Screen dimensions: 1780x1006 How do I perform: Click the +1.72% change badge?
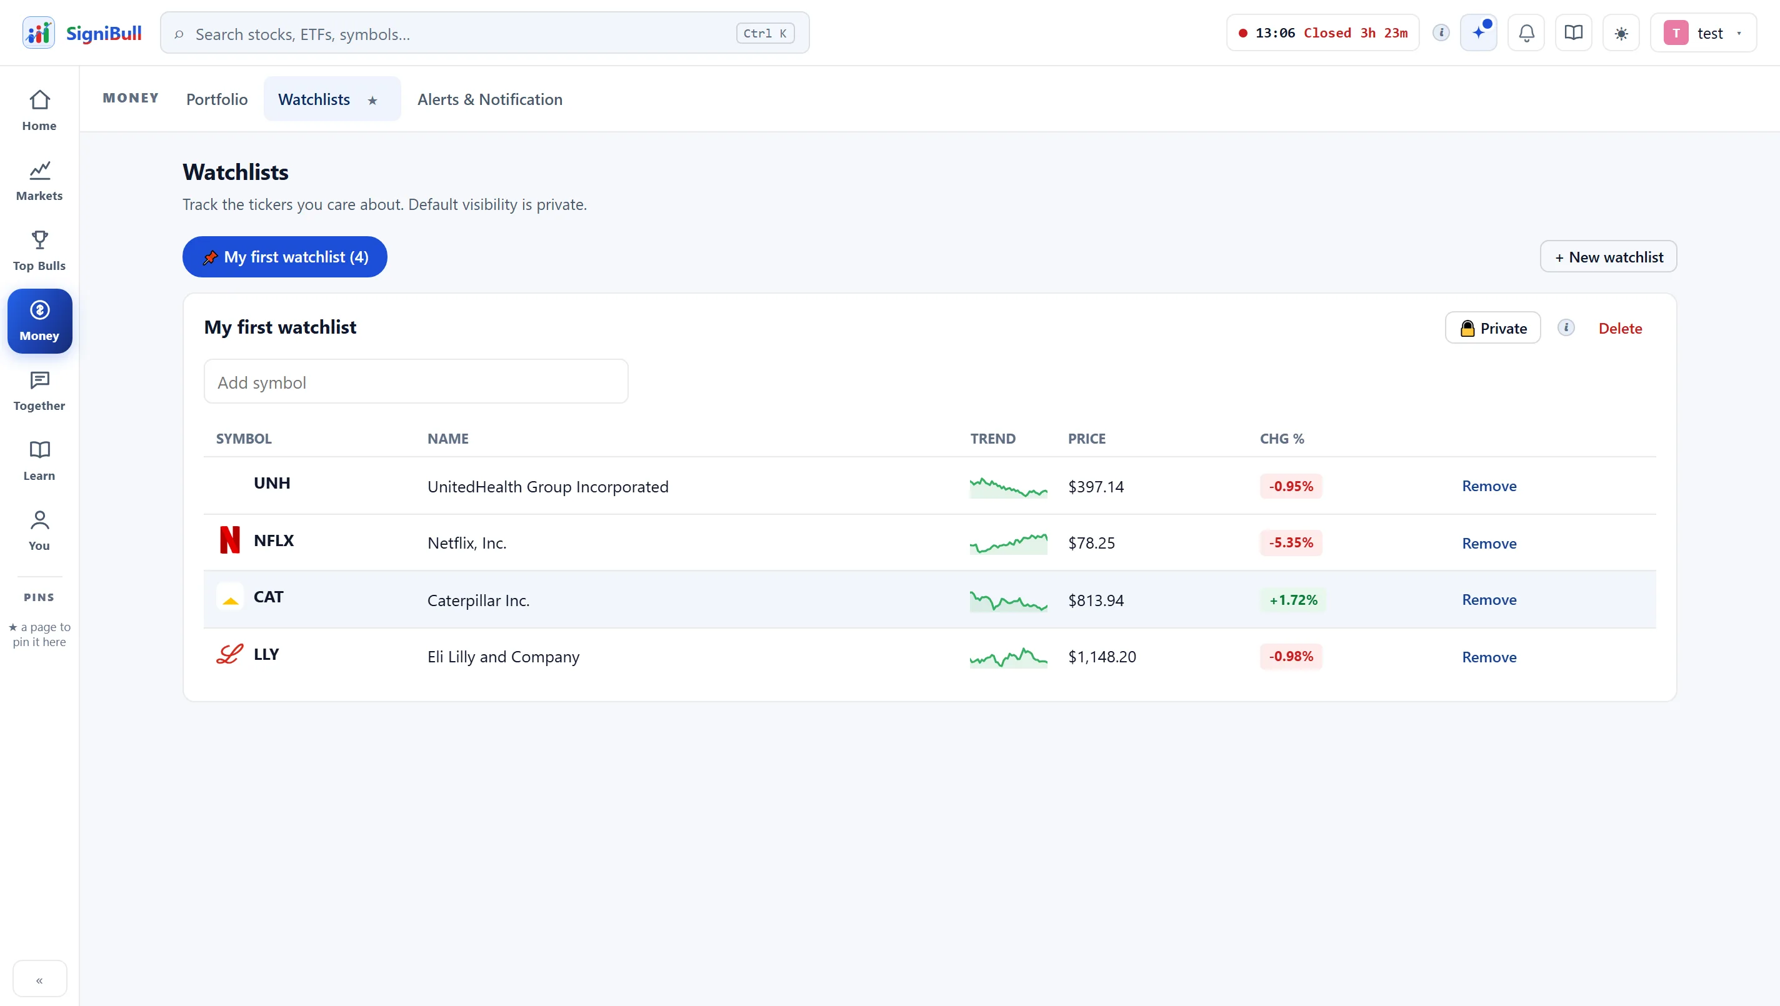(1293, 600)
